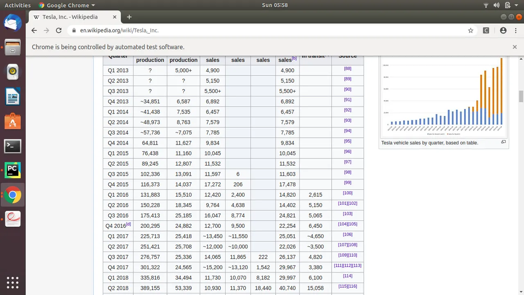This screenshot has height=295, width=524.
Task: Follow footnote [d] beside Q4 2016
Action: pos(129,224)
